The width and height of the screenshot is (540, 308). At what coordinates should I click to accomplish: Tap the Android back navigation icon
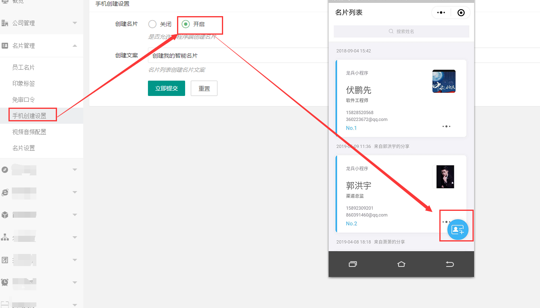(449, 264)
